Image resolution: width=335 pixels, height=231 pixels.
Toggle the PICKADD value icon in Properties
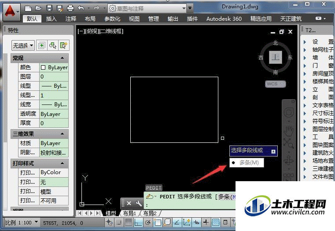[41, 45]
